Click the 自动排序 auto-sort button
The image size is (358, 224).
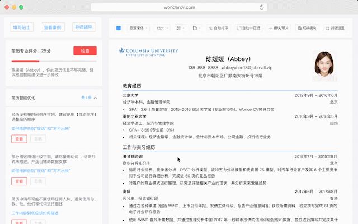219,28
